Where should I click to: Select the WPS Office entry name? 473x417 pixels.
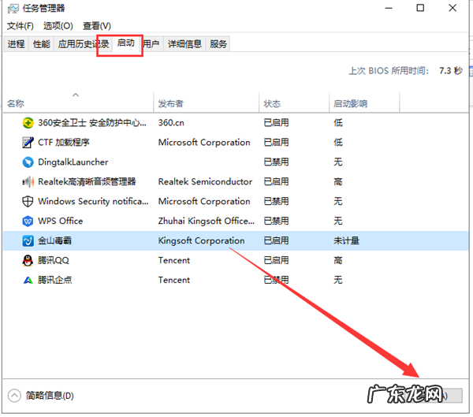click(x=61, y=221)
